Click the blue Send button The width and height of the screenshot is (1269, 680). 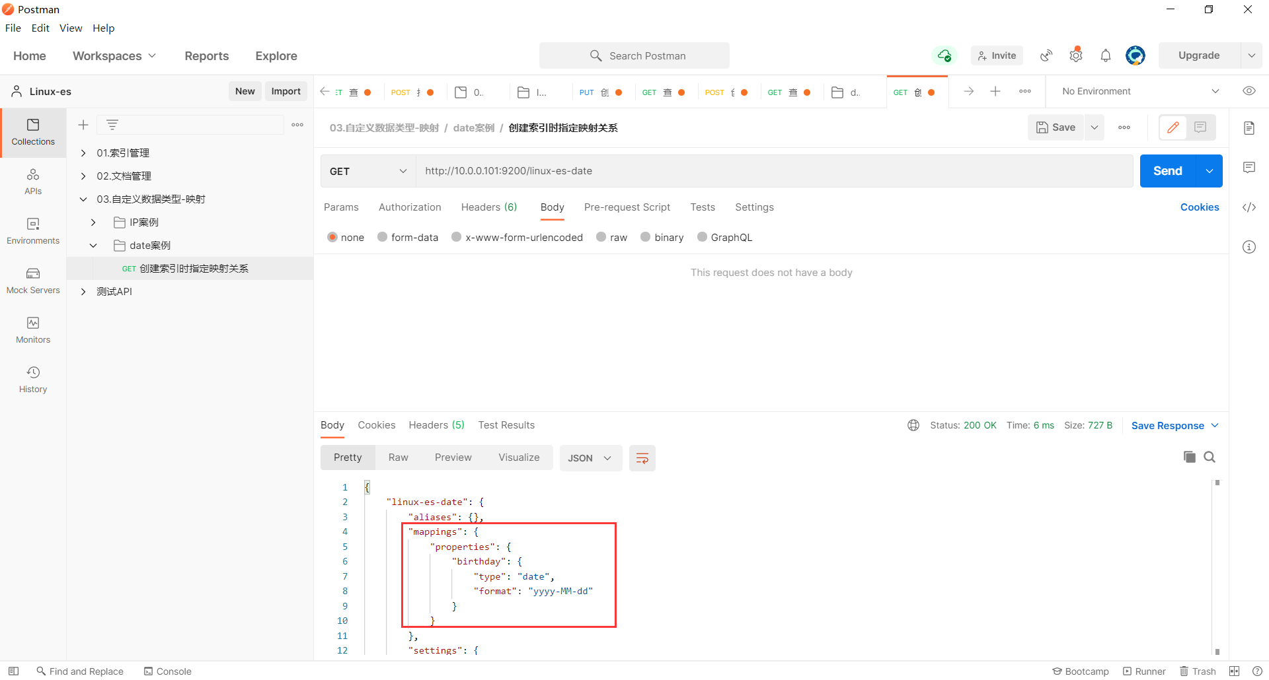tap(1168, 171)
